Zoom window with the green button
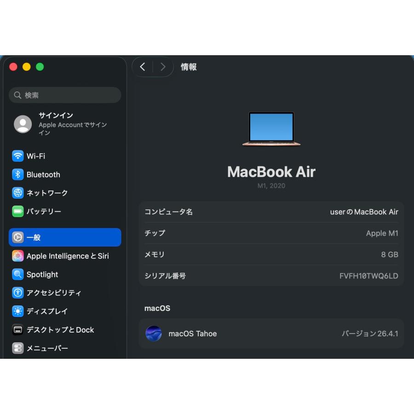Image resolution: width=414 pixels, height=414 pixels. click(x=40, y=67)
